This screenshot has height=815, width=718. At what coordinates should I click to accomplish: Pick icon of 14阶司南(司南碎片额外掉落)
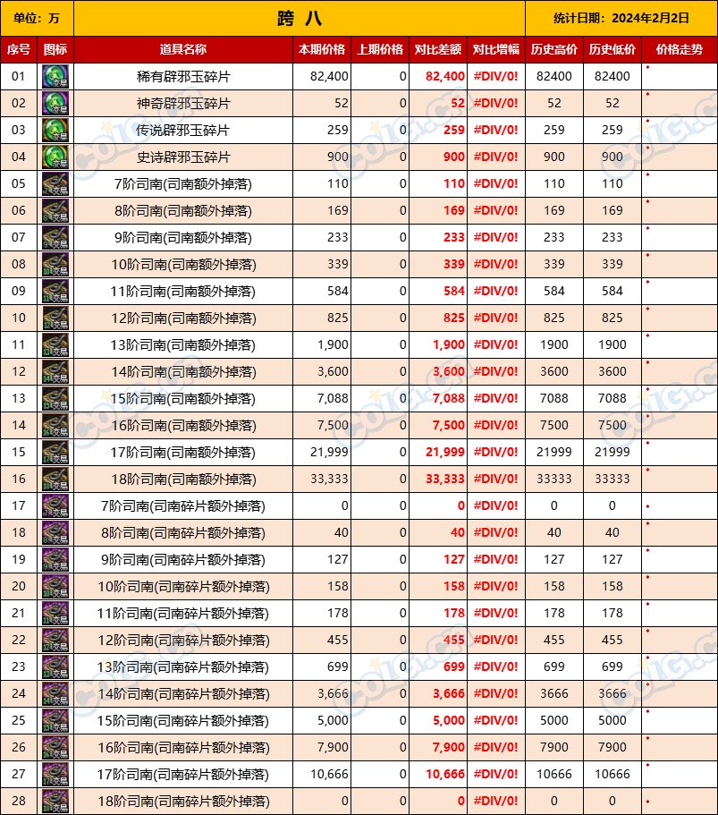coord(55,694)
